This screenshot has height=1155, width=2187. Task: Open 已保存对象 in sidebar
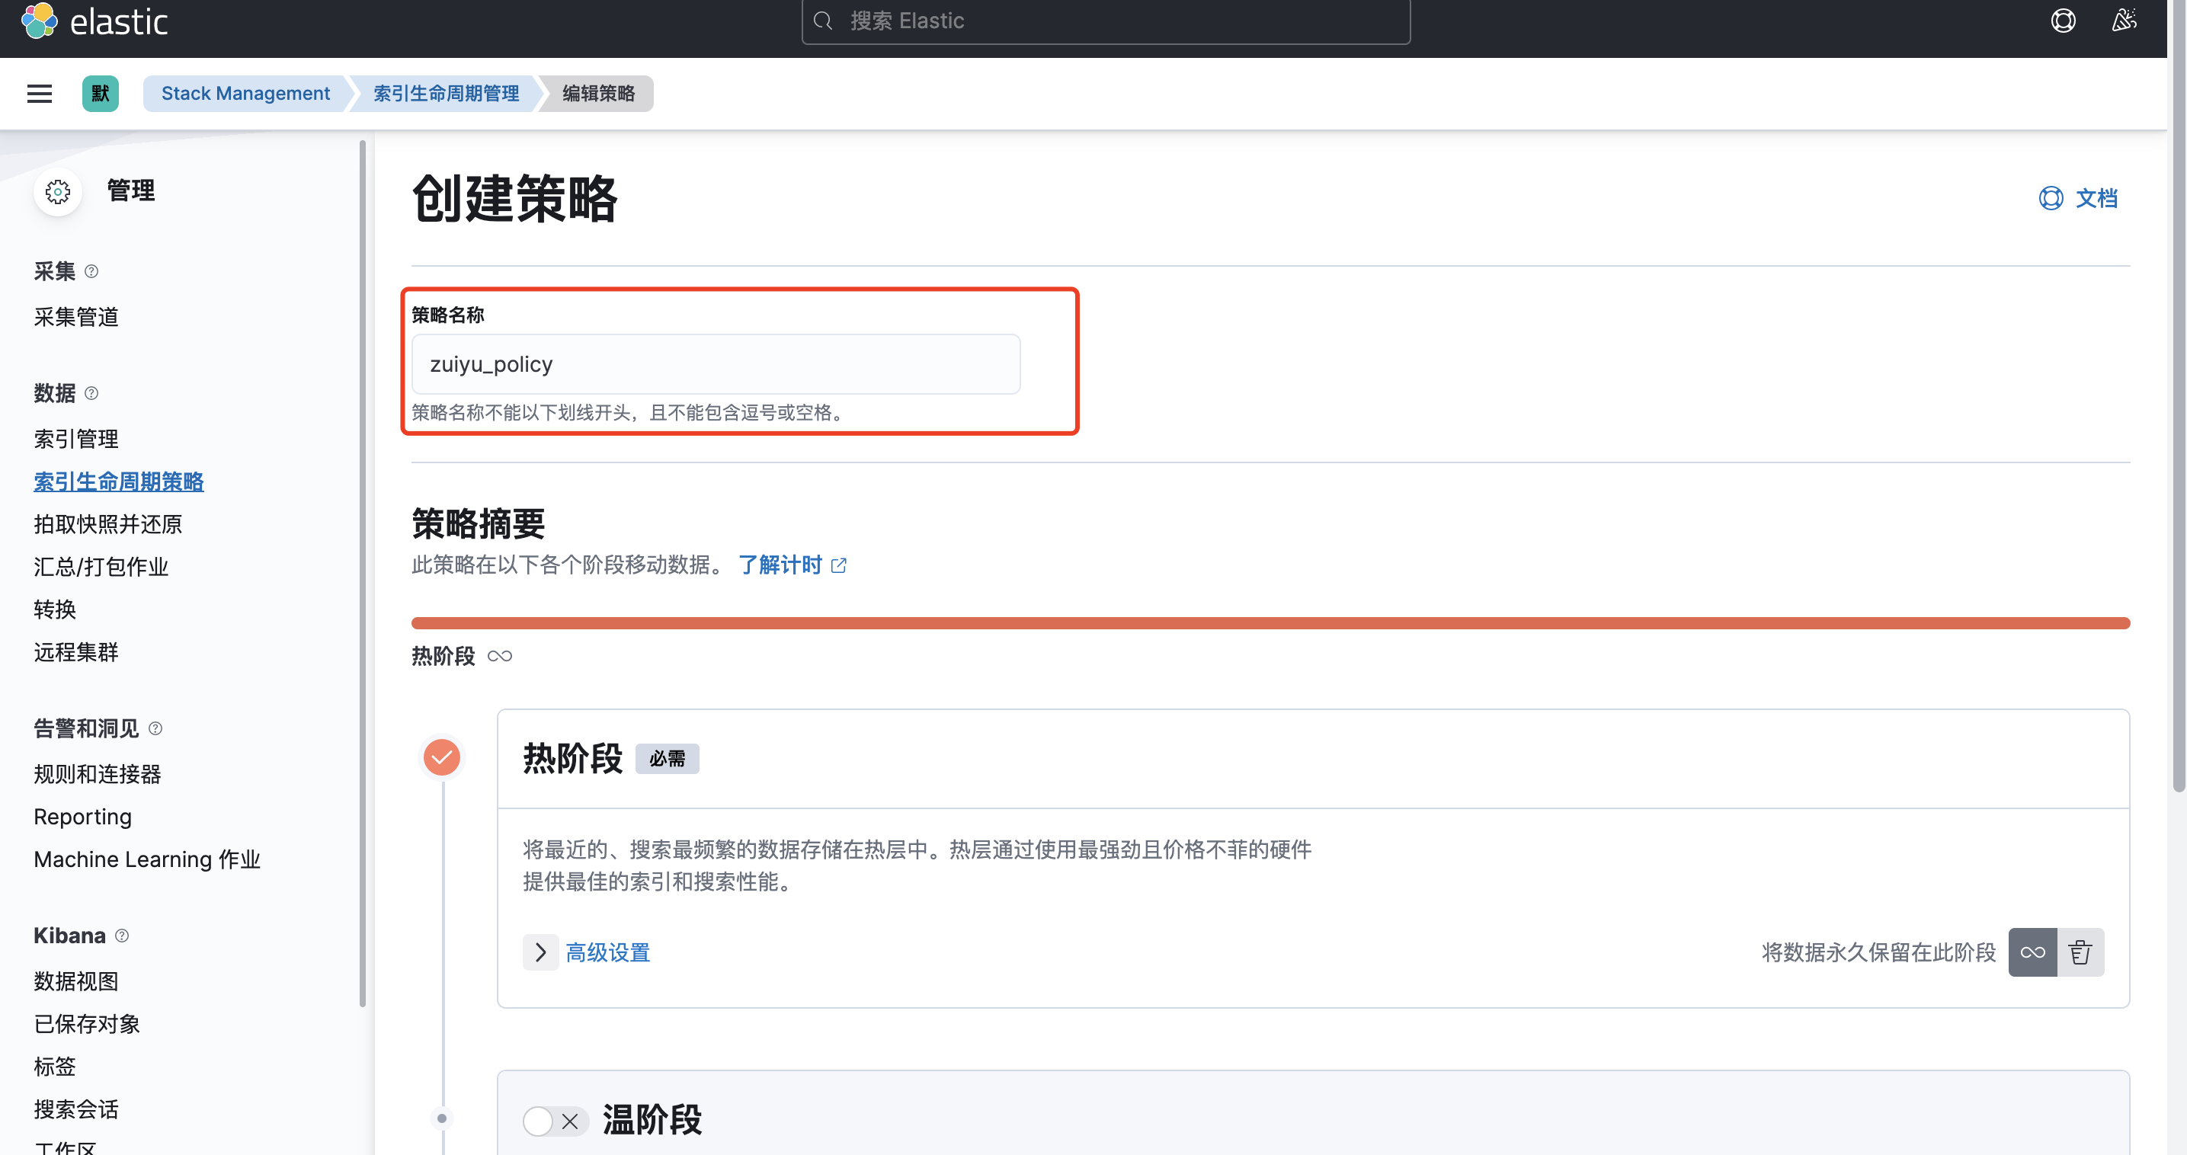(87, 1024)
